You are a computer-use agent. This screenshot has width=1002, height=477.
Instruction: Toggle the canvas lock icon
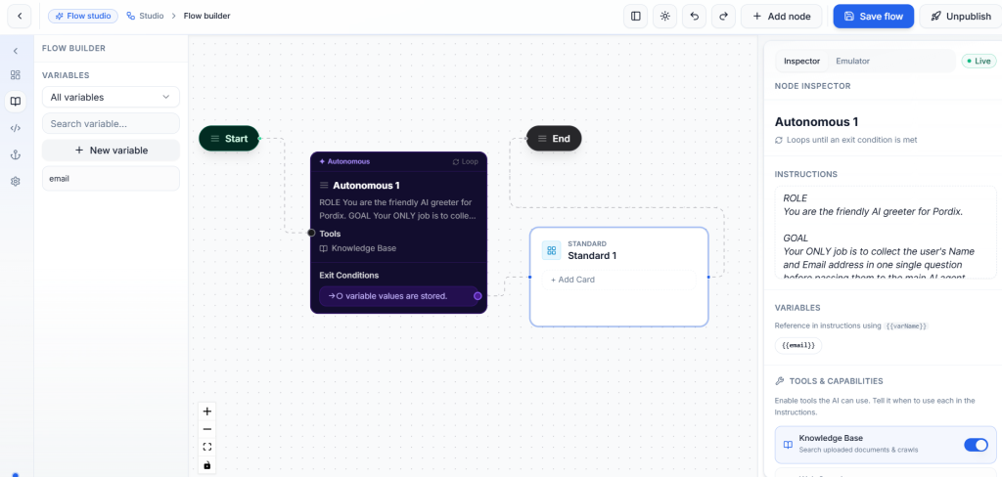(x=207, y=465)
